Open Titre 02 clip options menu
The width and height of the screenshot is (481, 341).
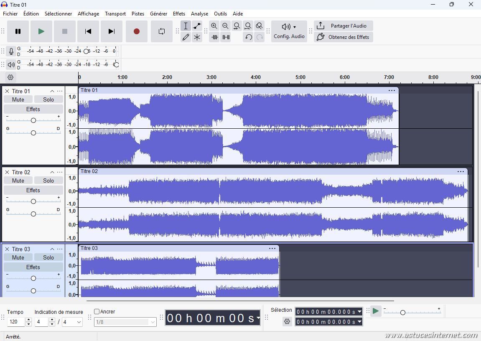pos(461,171)
